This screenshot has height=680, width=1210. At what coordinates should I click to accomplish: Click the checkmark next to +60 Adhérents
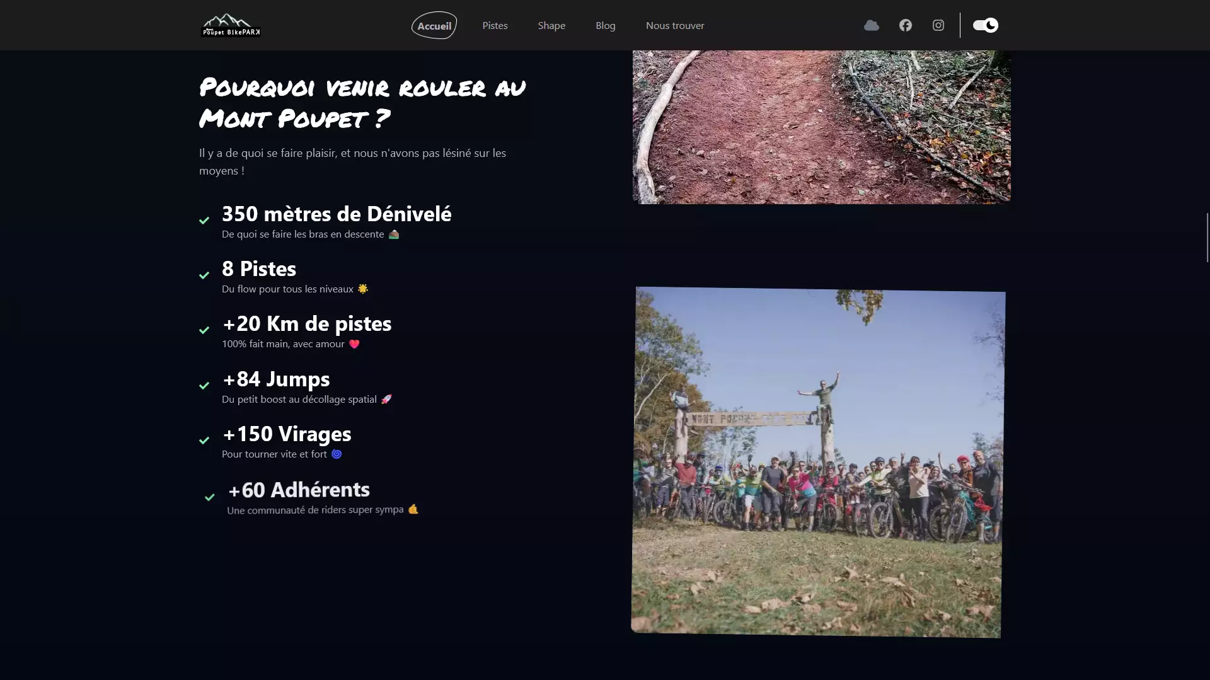pyautogui.click(x=210, y=497)
